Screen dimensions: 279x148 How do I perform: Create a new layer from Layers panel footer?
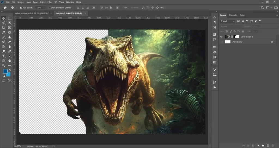point(268,146)
